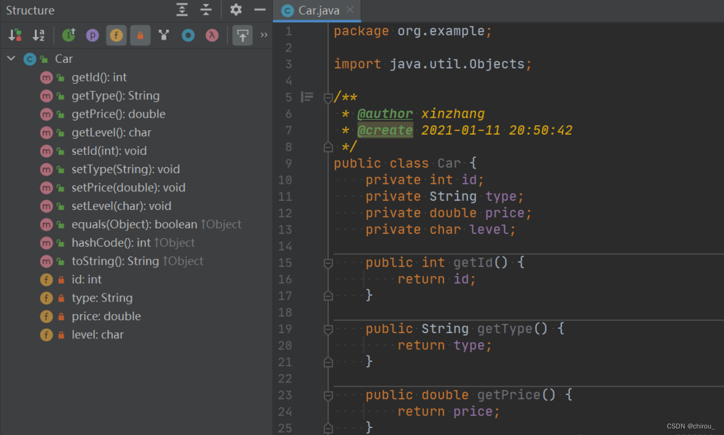Viewport: 724px width, 435px height.
Task: Click @create tag in Javadoc
Action: coord(385,130)
